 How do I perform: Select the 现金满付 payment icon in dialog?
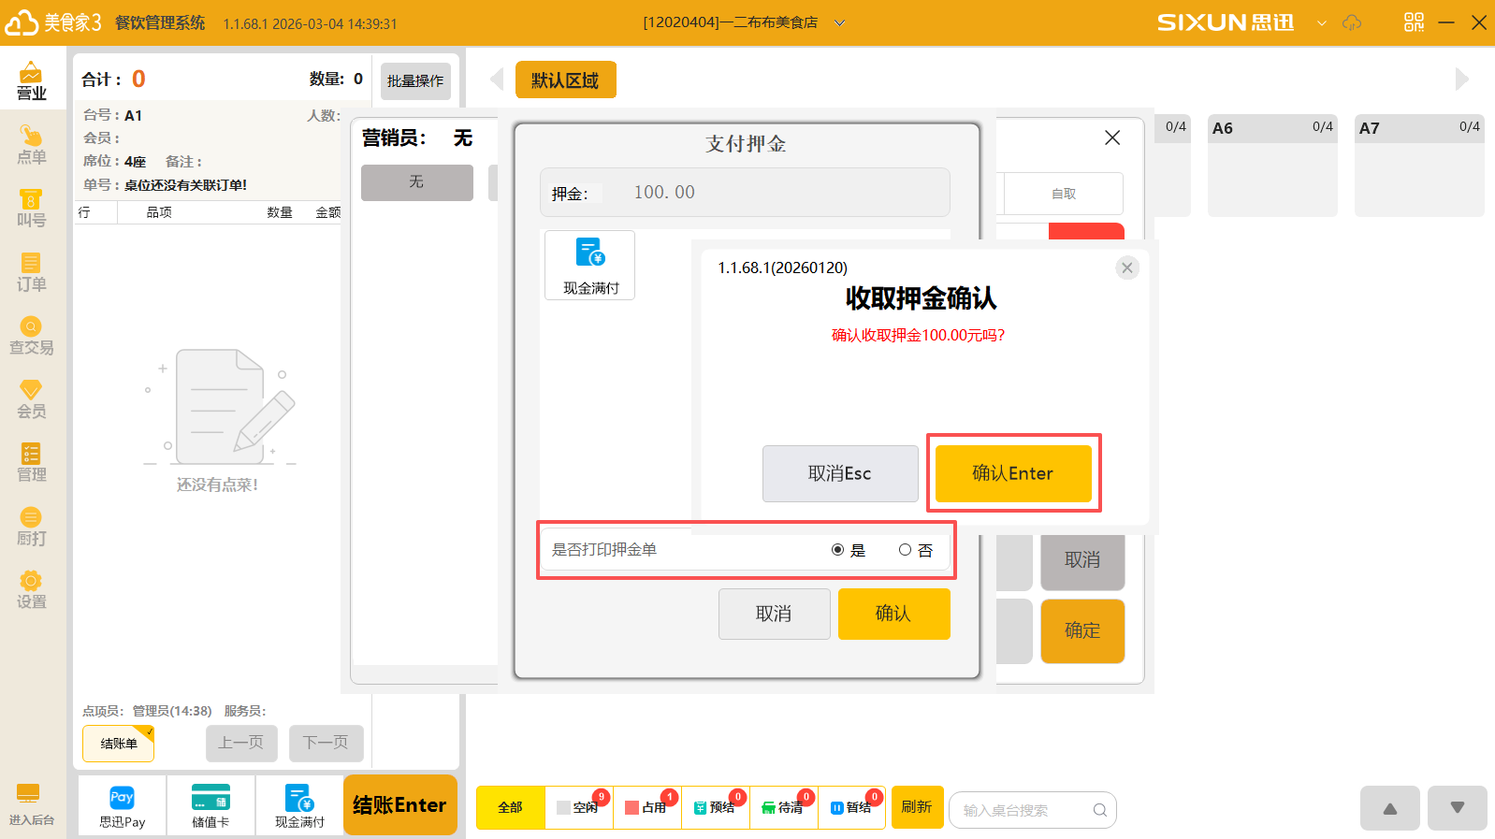coord(589,266)
